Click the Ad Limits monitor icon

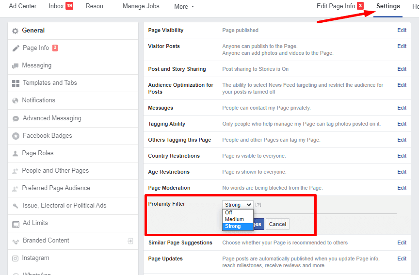(x=16, y=224)
